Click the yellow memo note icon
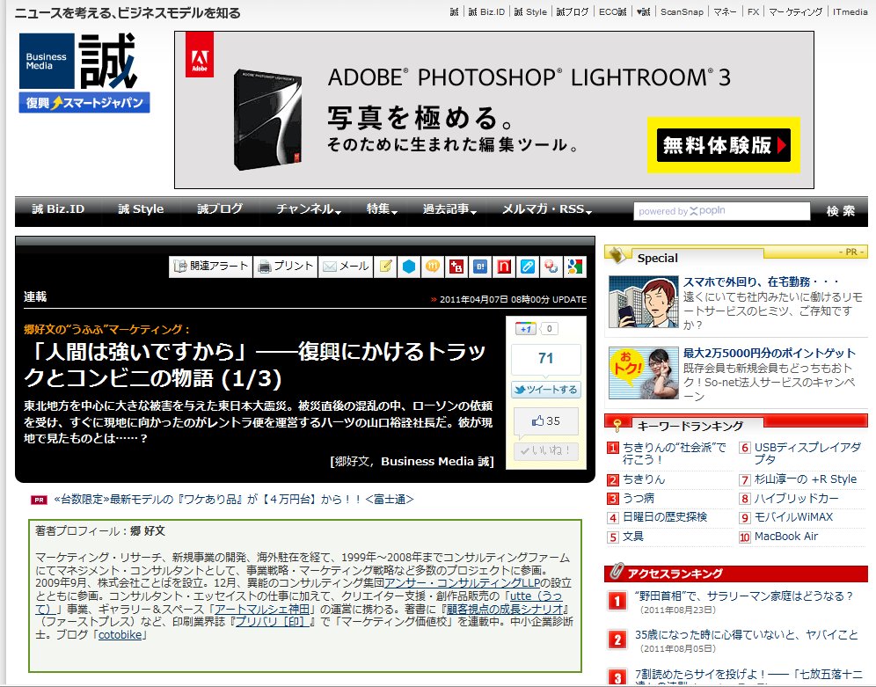876x687 pixels. coord(385,267)
